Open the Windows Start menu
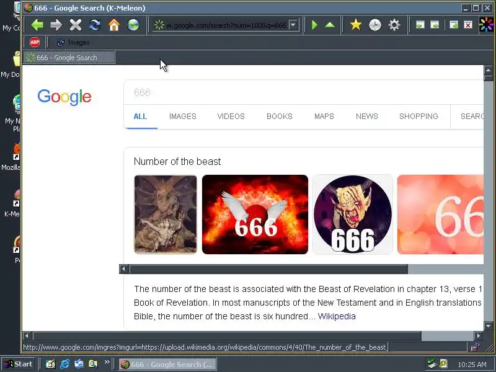Screen dimensions: 496x372 pos(19,364)
